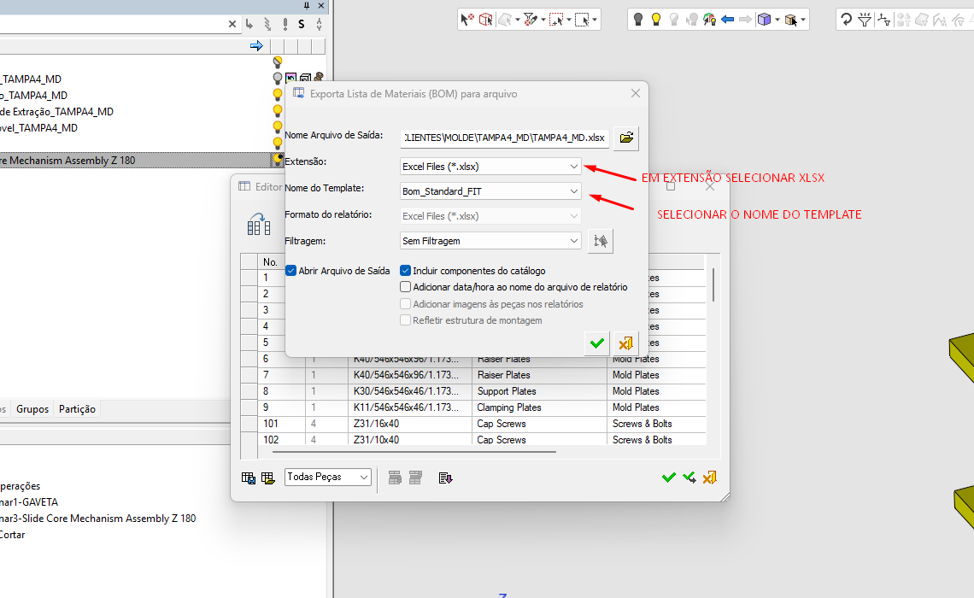Toggle visibility bulb for Extração_TAMPA4_MD
This screenshot has height=598, width=974.
click(277, 111)
